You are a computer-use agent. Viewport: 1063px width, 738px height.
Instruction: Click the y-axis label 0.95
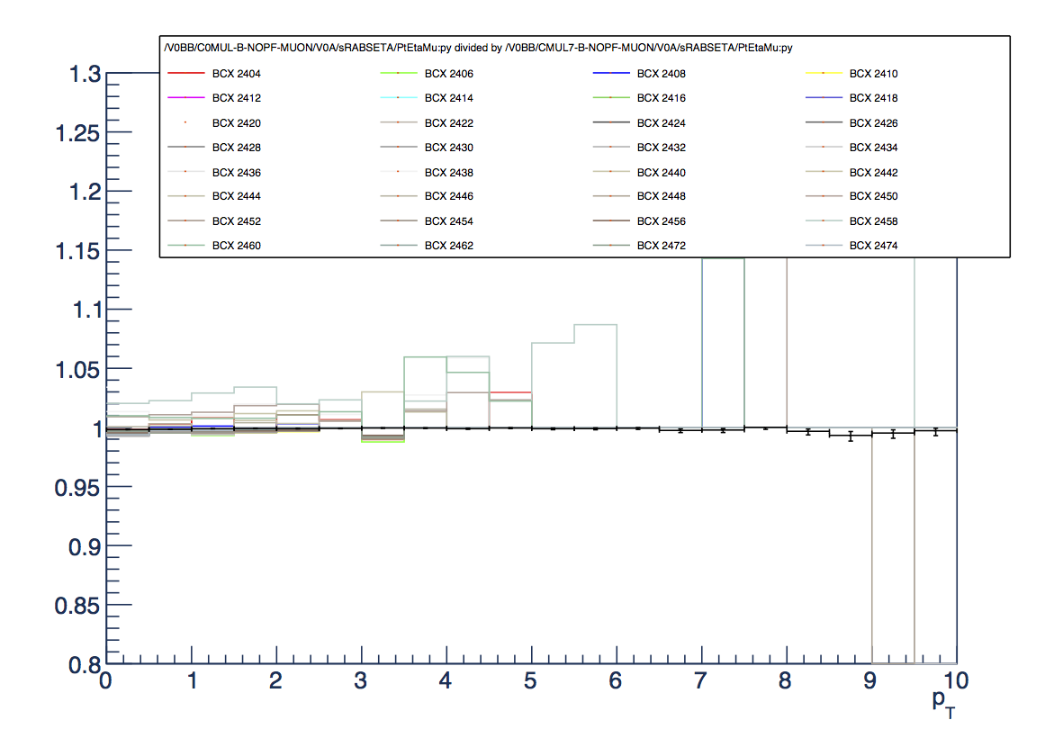pyautogui.click(x=78, y=488)
